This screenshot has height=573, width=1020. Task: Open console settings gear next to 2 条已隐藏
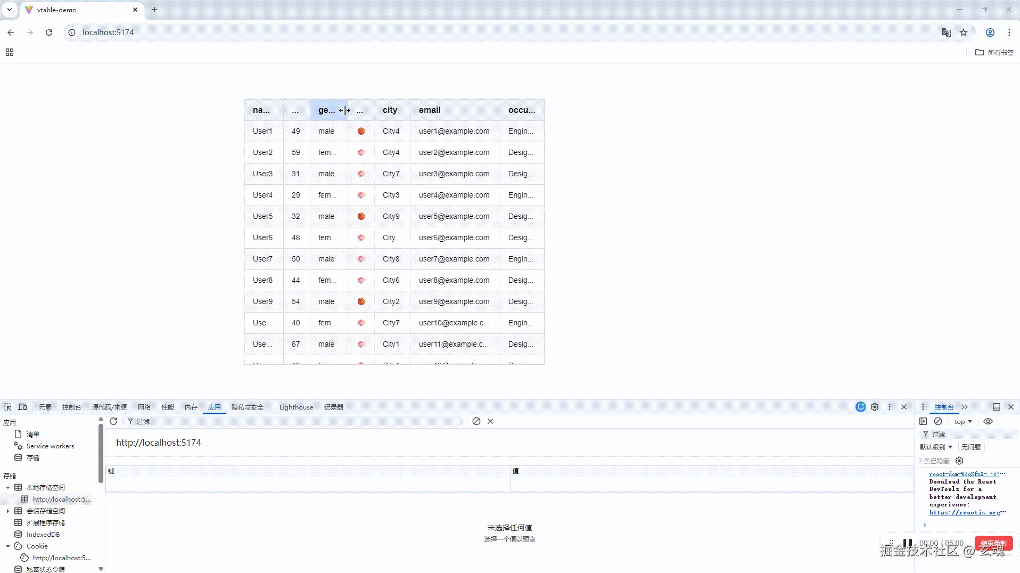tap(959, 461)
